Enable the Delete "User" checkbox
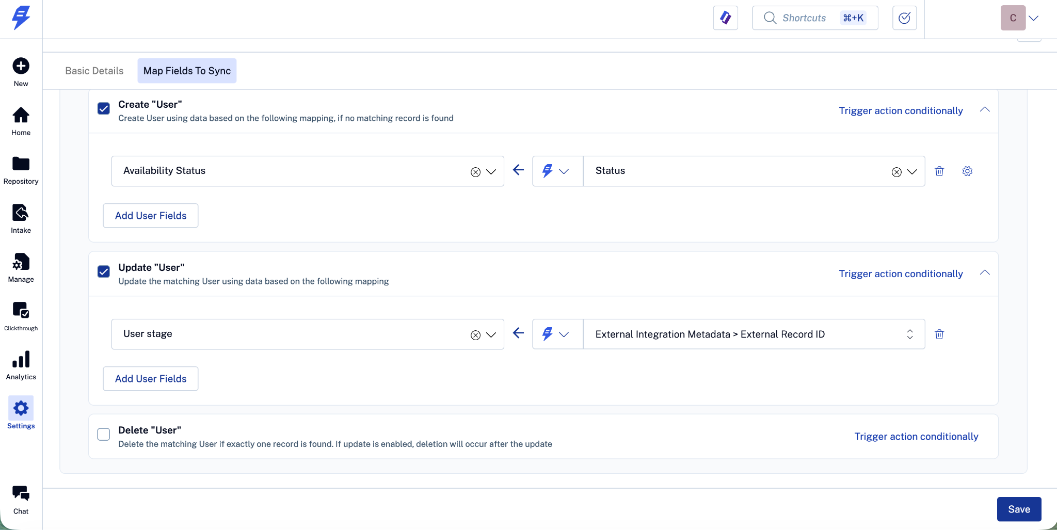This screenshot has height=530, width=1057. (104, 435)
